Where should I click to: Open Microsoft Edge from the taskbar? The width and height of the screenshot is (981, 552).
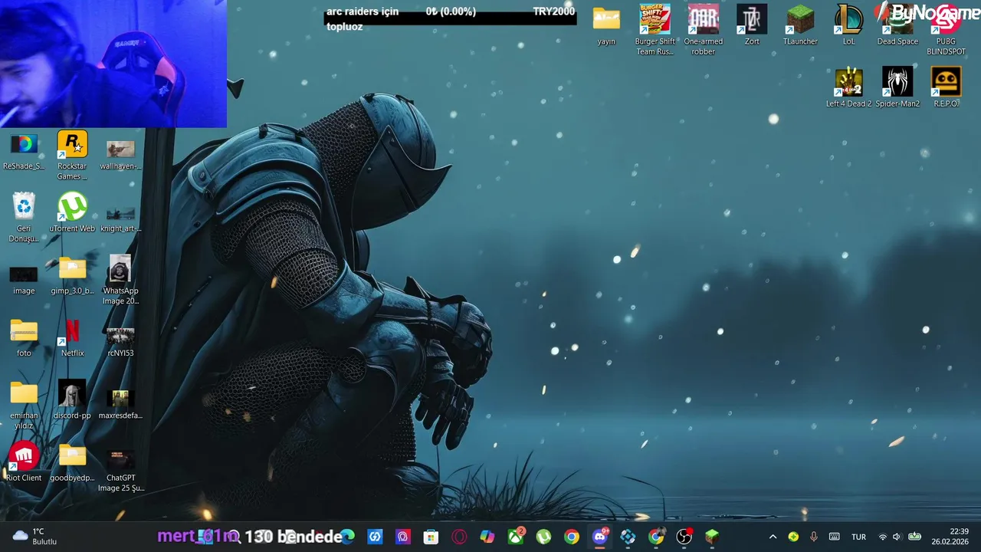tap(346, 537)
